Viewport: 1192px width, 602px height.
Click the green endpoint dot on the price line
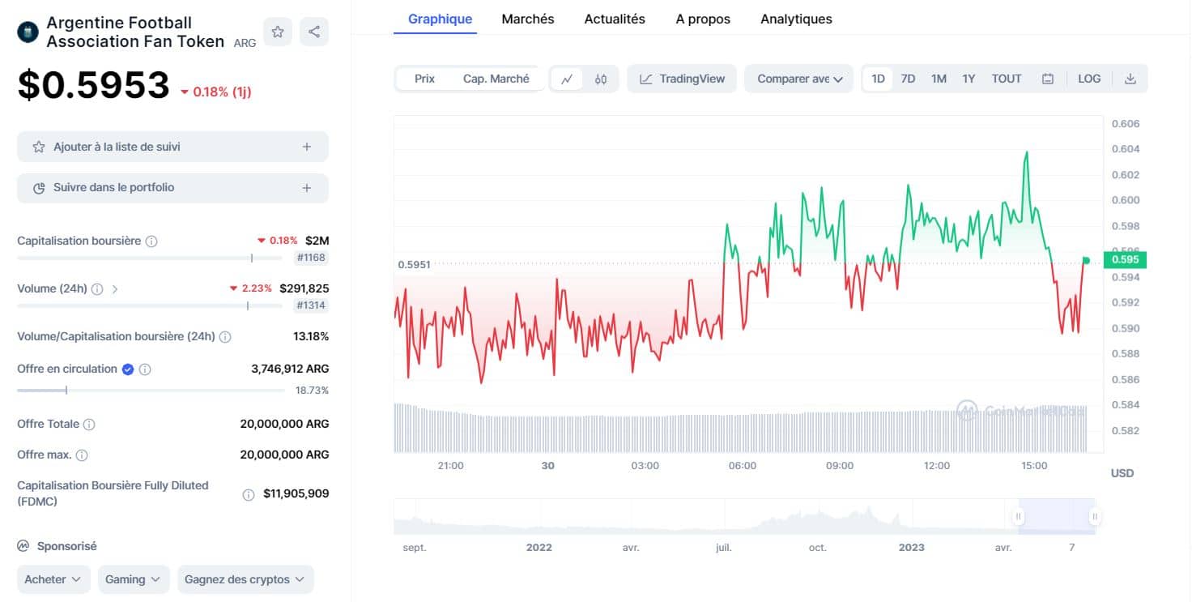pos(1086,260)
